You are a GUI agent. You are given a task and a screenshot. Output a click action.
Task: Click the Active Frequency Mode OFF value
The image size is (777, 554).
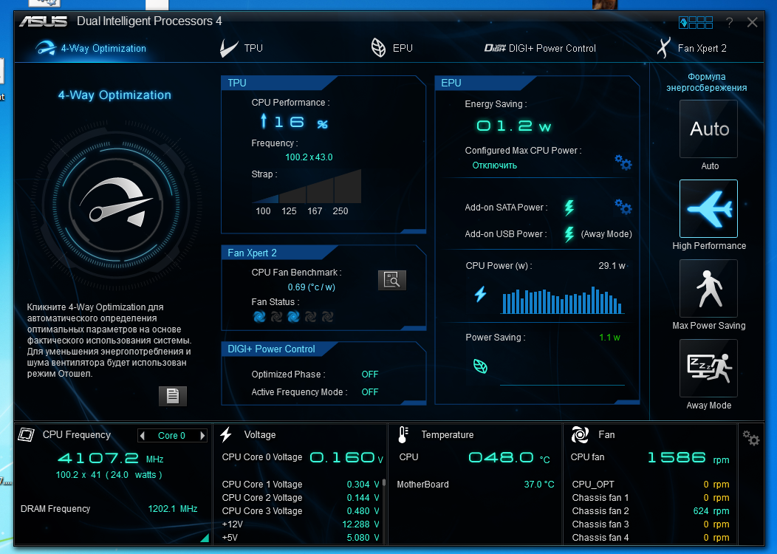tap(370, 392)
